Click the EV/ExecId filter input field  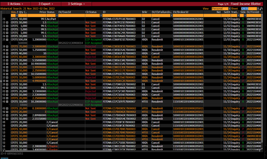[71, 16]
